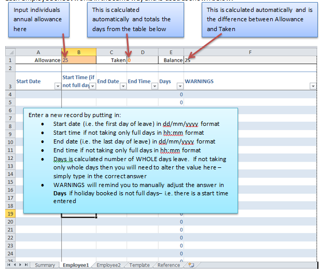This screenshot has height=272, width=321.
Task: Click the first sheet navigation arrow
Action: (x=9, y=265)
